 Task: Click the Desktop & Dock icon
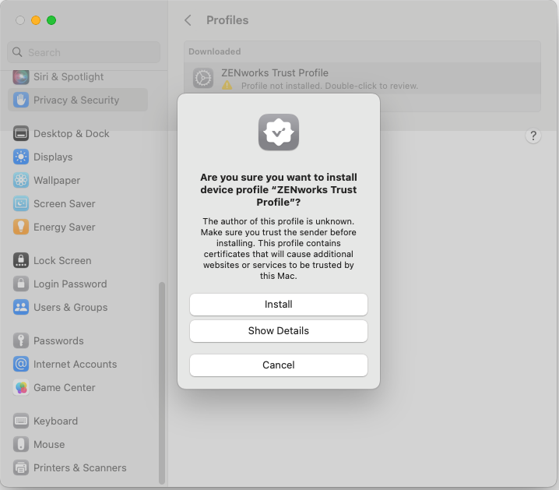click(x=21, y=134)
